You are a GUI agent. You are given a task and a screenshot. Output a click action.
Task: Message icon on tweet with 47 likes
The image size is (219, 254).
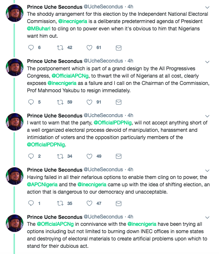(119, 203)
